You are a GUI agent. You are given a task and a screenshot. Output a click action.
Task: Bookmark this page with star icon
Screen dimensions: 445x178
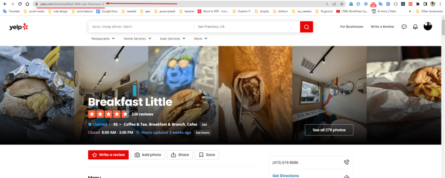[342, 4]
